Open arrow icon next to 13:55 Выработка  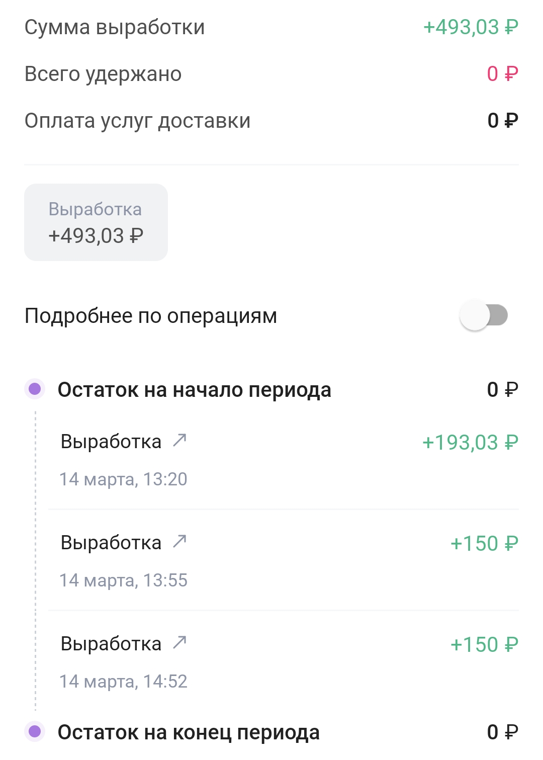click(179, 541)
